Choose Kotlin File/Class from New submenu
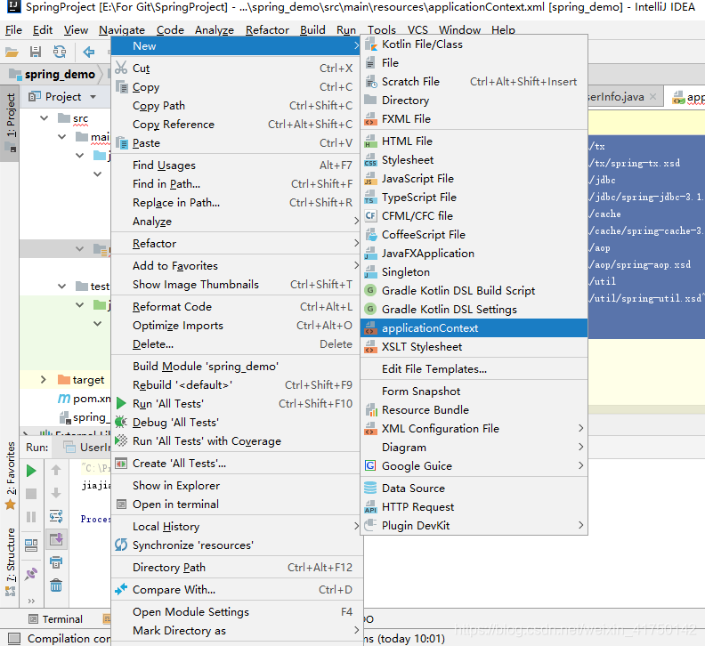The image size is (705, 646). (x=474, y=44)
